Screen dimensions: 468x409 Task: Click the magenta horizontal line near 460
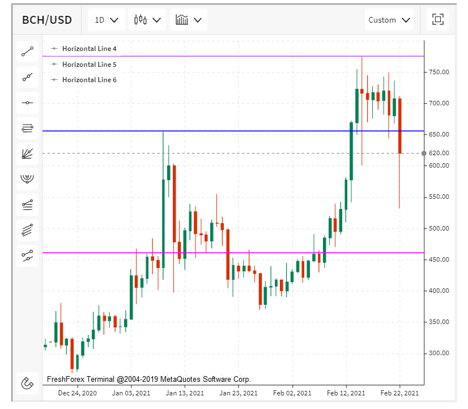click(233, 253)
